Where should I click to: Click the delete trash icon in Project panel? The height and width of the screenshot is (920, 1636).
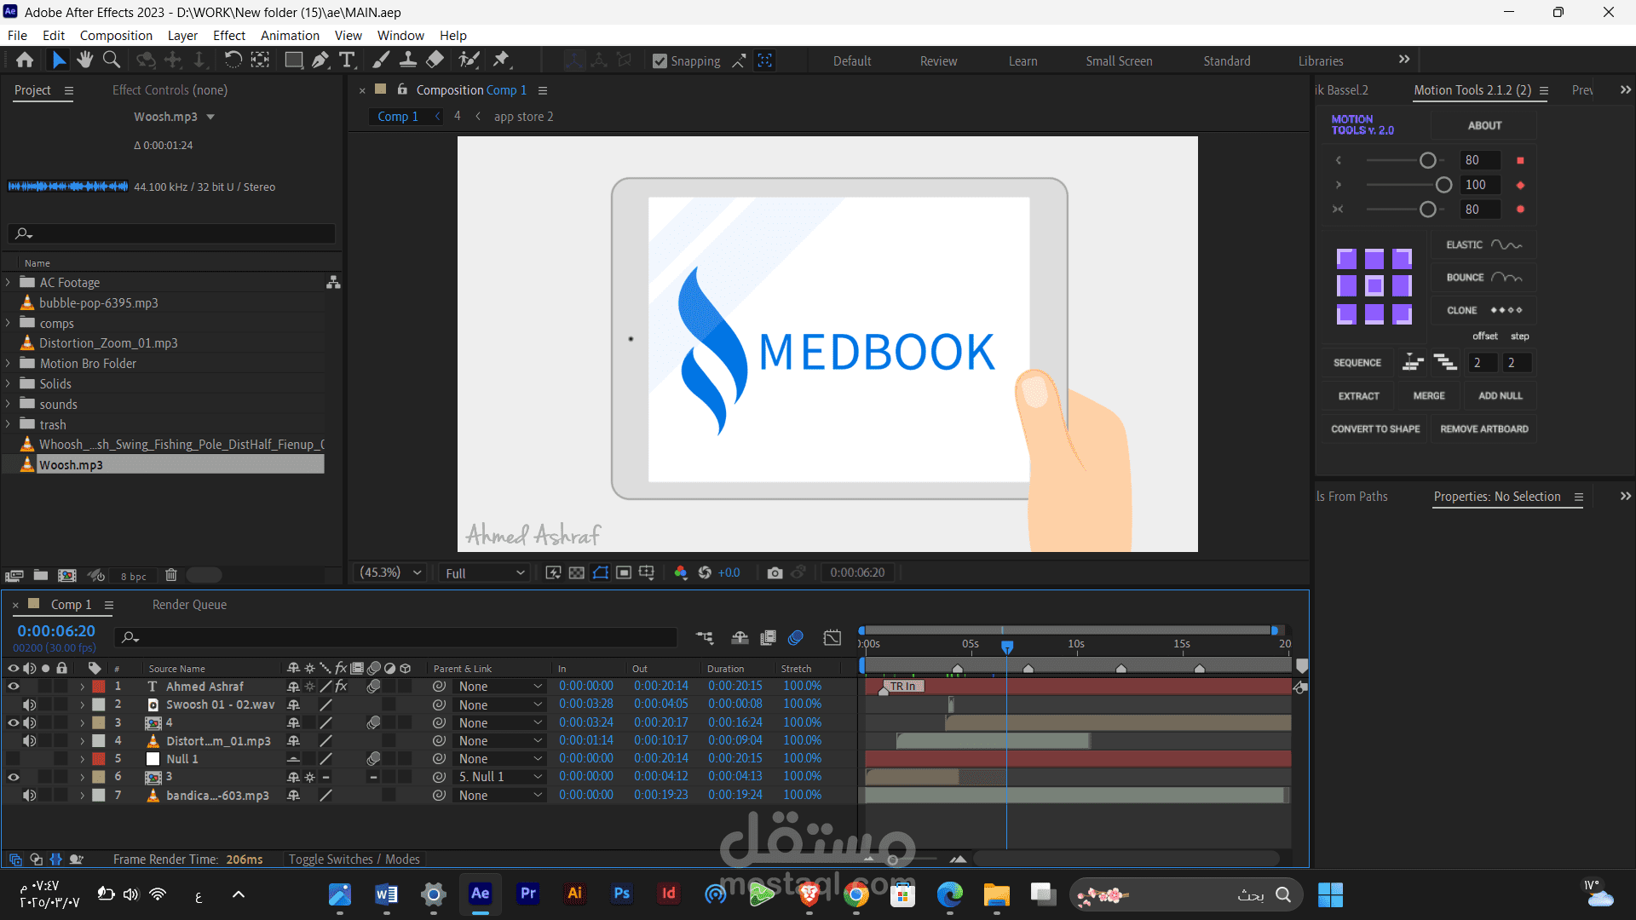click(170, 575)
